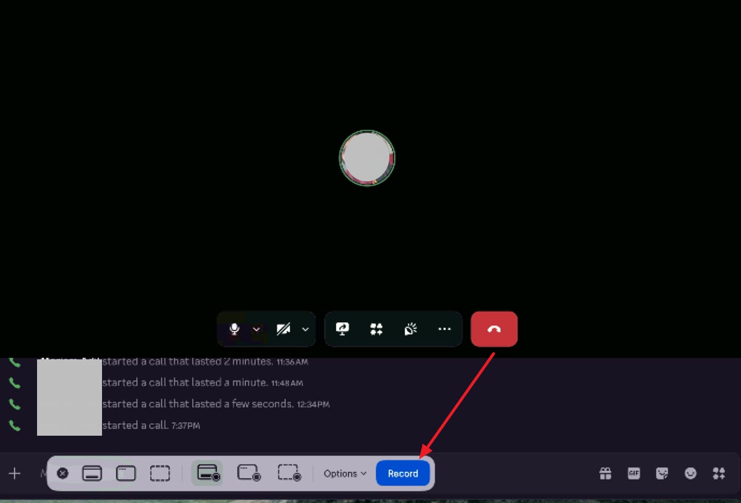This screenshot has height=503, width=741.
Task: Share your screen in the call
Action: (x=342, y=329)
